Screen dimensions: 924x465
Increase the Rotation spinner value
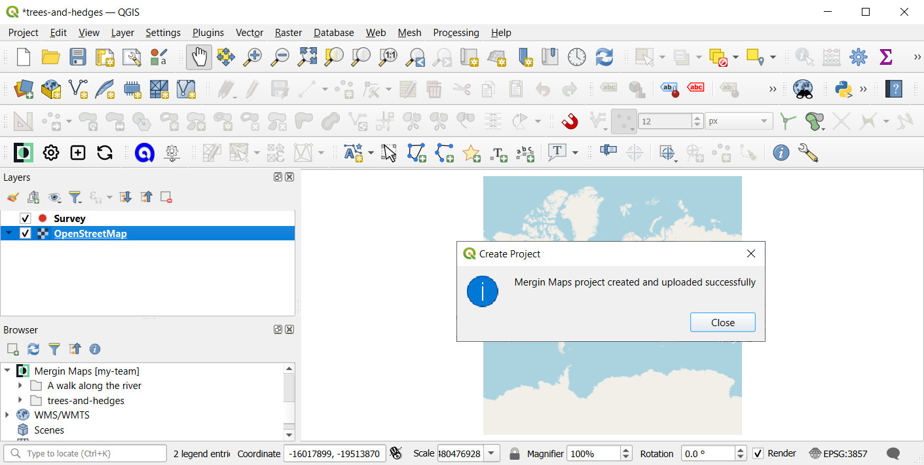[x=741, y=450]
